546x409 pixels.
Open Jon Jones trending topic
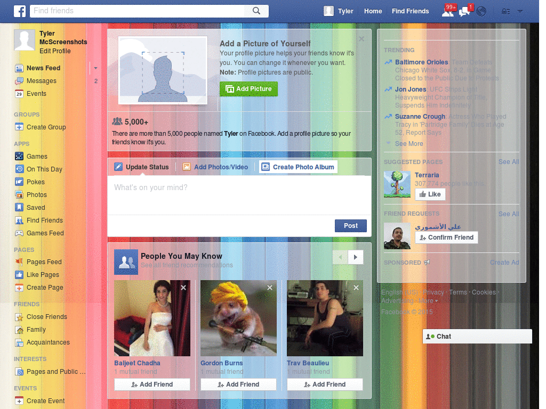tap(411, 89)
